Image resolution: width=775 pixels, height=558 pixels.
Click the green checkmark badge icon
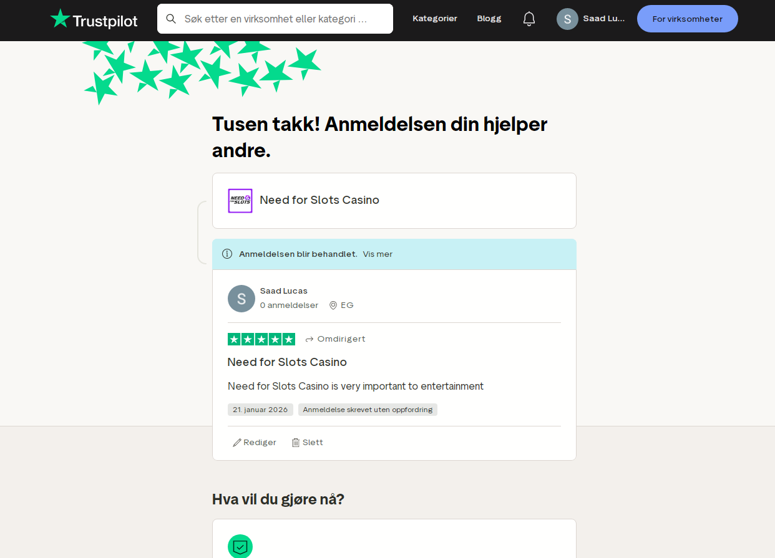[240, 546]
